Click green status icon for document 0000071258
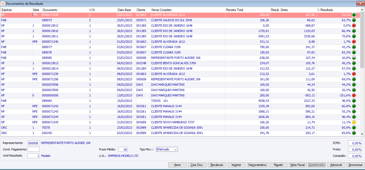Screen dimensions: 365x170 354,79
